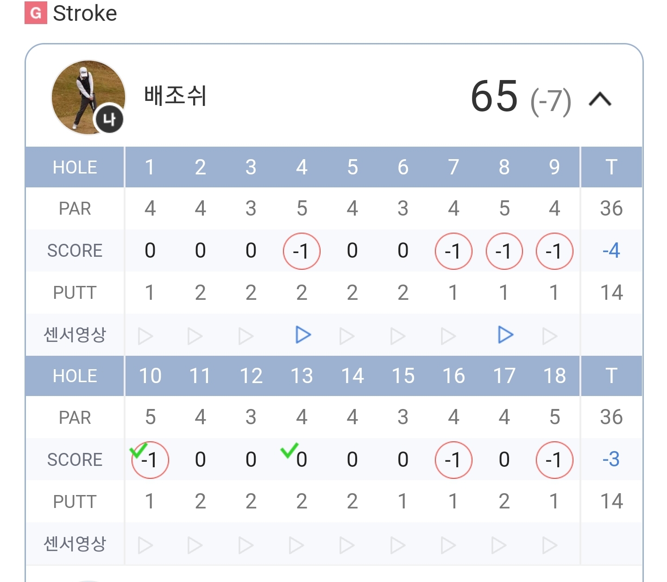Viewport: 667px width, 582px height.
Task: Click hole 15 sensor video play icon
Action: point(397,545)
